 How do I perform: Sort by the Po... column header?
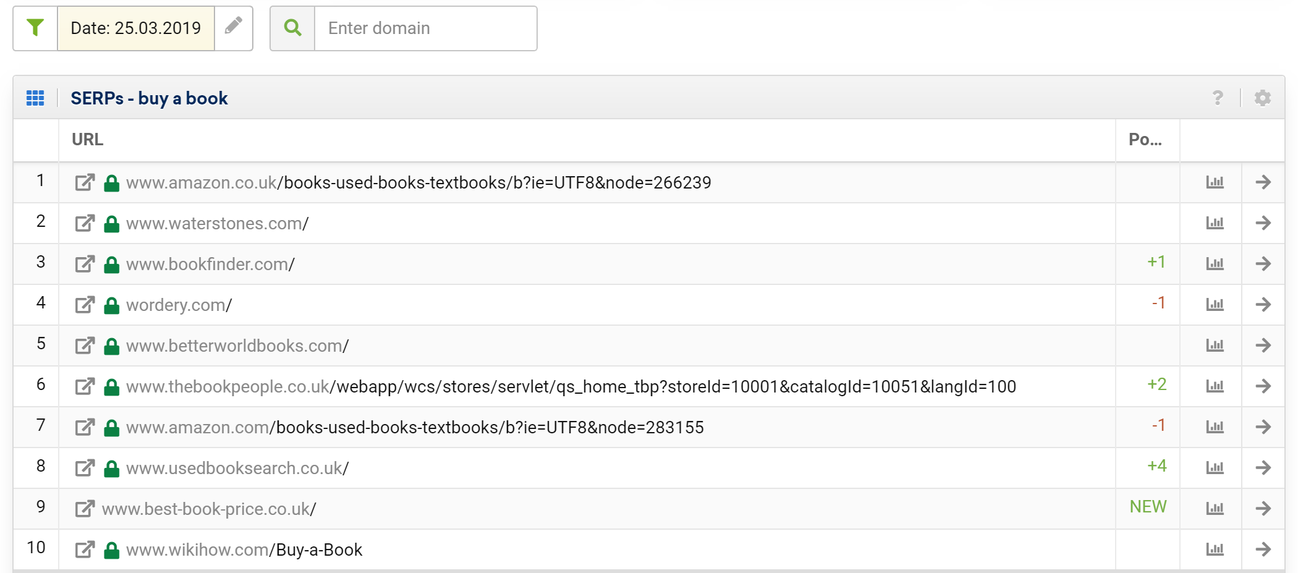click(1145, 140)
